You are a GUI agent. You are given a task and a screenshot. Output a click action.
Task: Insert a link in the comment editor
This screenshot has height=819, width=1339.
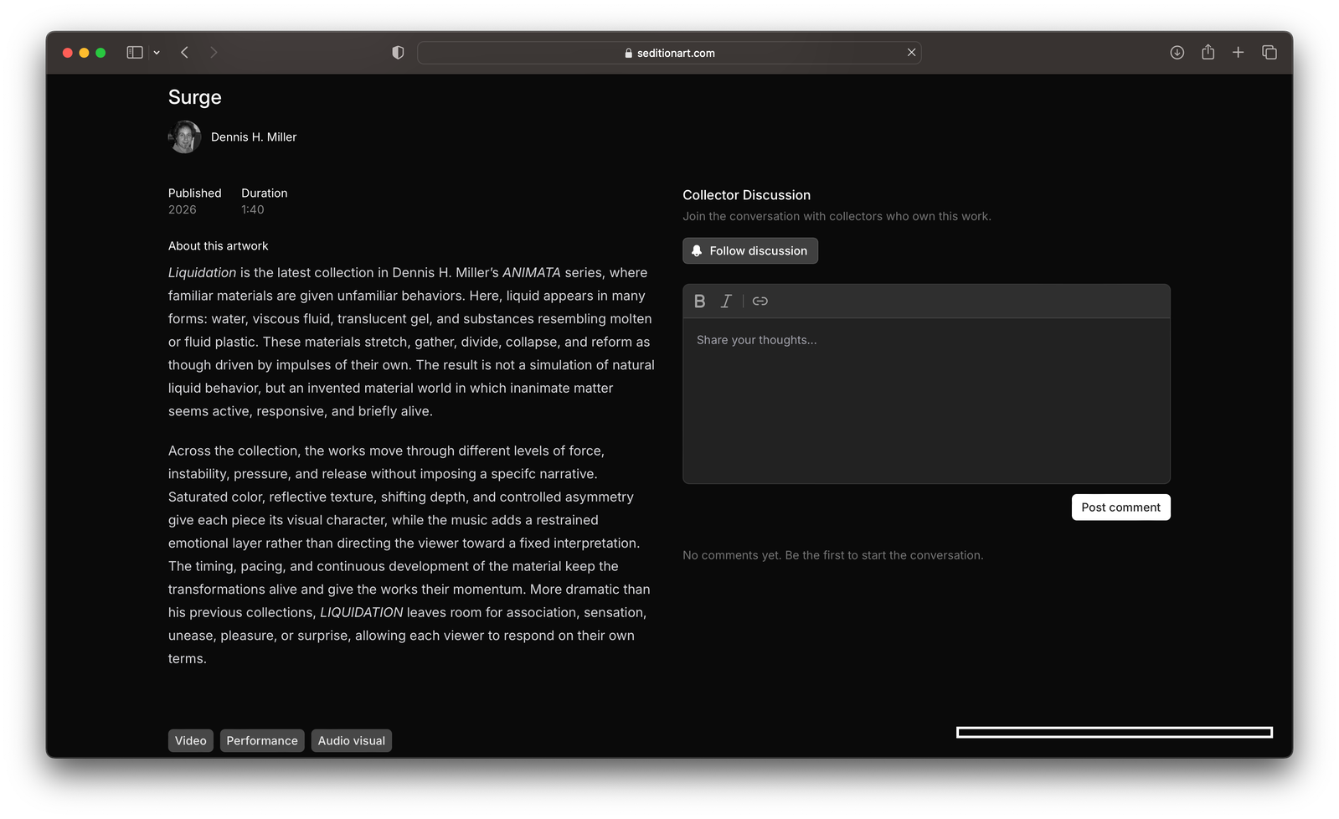(760, 301)
